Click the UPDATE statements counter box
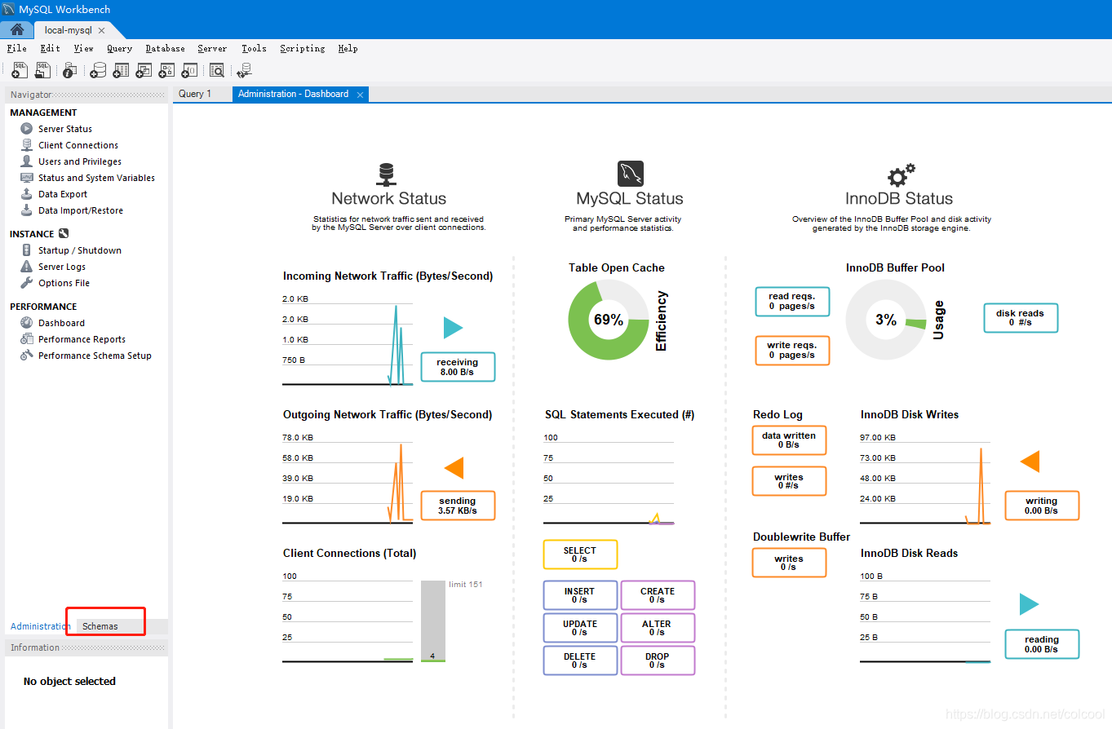Viewport: 1112px width, 729px height. click(x=580, y=628)
